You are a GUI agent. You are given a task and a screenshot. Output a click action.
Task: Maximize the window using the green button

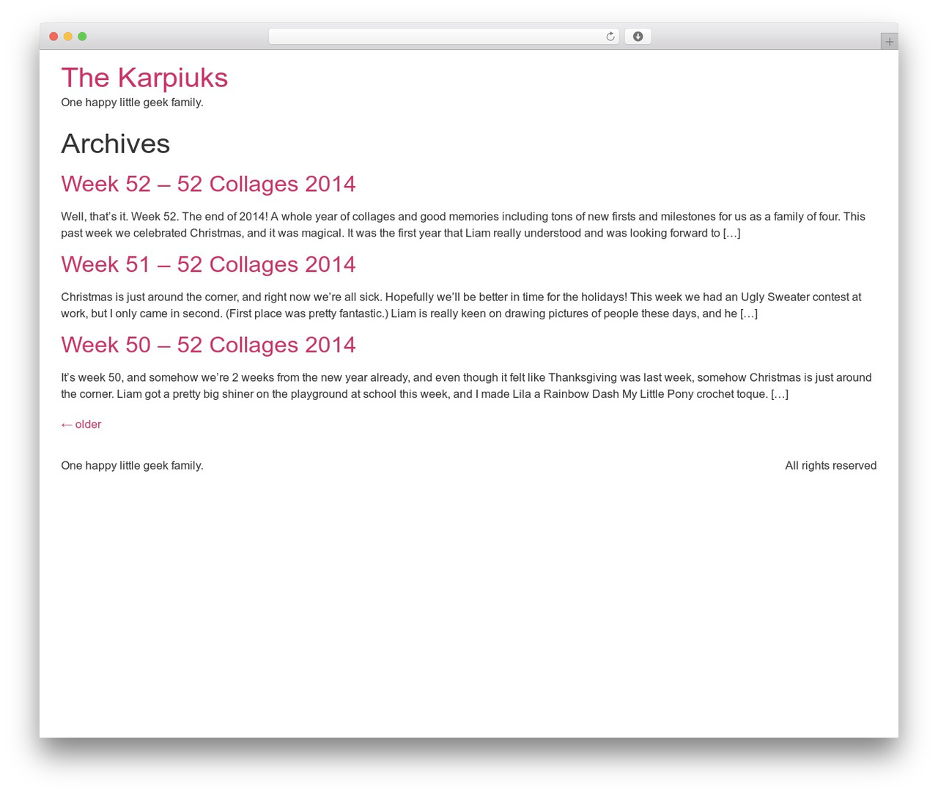(x=82, y=37)
